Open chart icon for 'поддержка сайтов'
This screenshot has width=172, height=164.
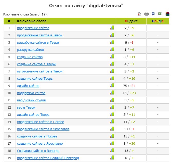(112, 93)
